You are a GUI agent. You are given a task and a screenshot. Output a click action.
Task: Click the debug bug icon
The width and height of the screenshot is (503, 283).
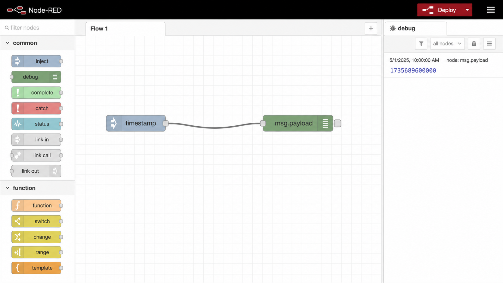[x=393, y=28]
